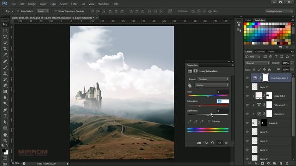Hide Layer 5 with its eye icon
Viewport: 296px width, 166px height.
pyautogui.click(x=247, y=132)
